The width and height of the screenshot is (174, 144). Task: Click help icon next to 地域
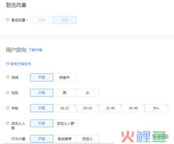pyautogui.click(x=8, y=77)
